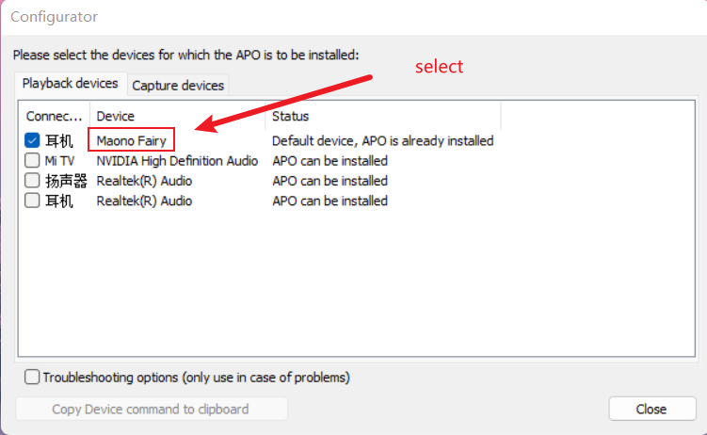Select NVIDIA High Definition Audio row
Viewport: 707px width, 435px height.
177,161
